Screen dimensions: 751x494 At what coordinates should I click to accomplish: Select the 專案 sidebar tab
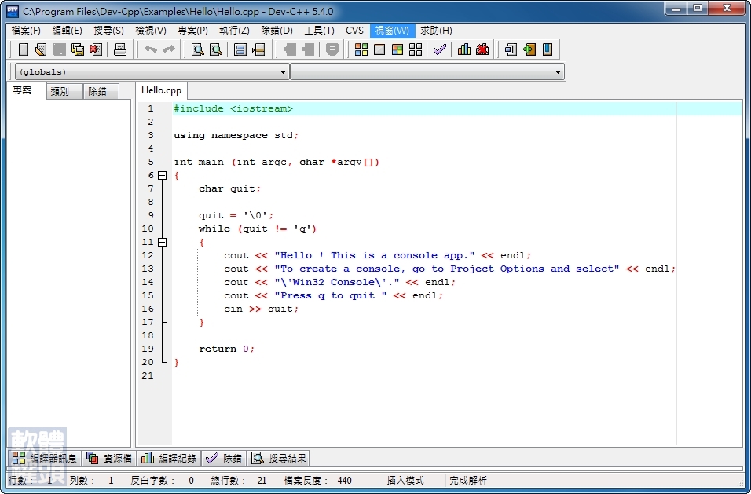27,90
